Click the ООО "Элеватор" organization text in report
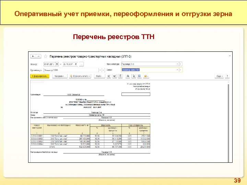Screen dimensions: 247x185 (x=74, y=95)
